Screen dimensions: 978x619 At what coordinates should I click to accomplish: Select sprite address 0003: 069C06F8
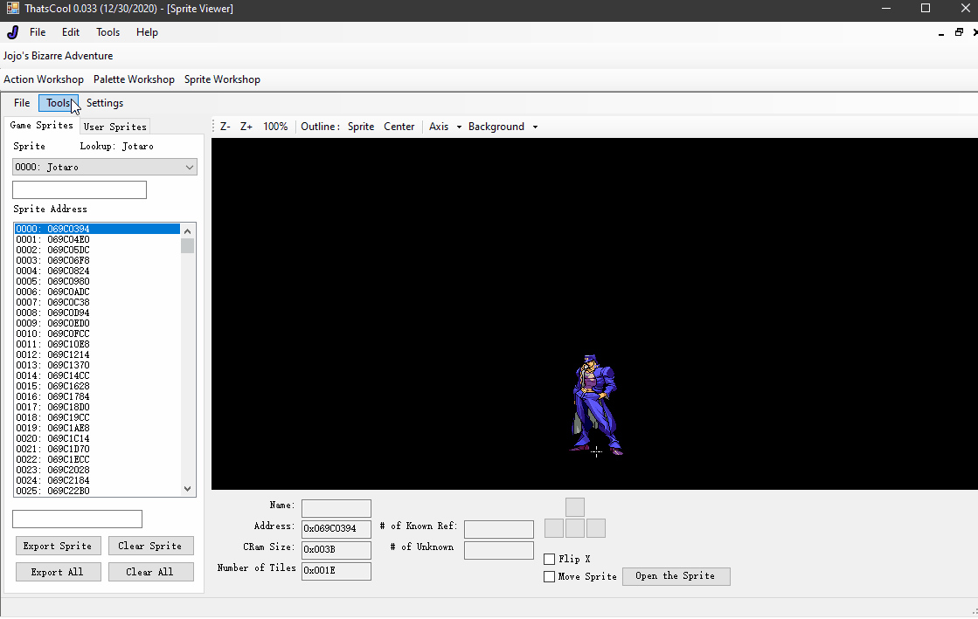pos(97,260)
